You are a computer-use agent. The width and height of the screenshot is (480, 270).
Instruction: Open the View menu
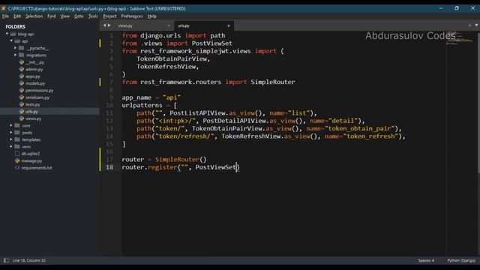(64, 16)
